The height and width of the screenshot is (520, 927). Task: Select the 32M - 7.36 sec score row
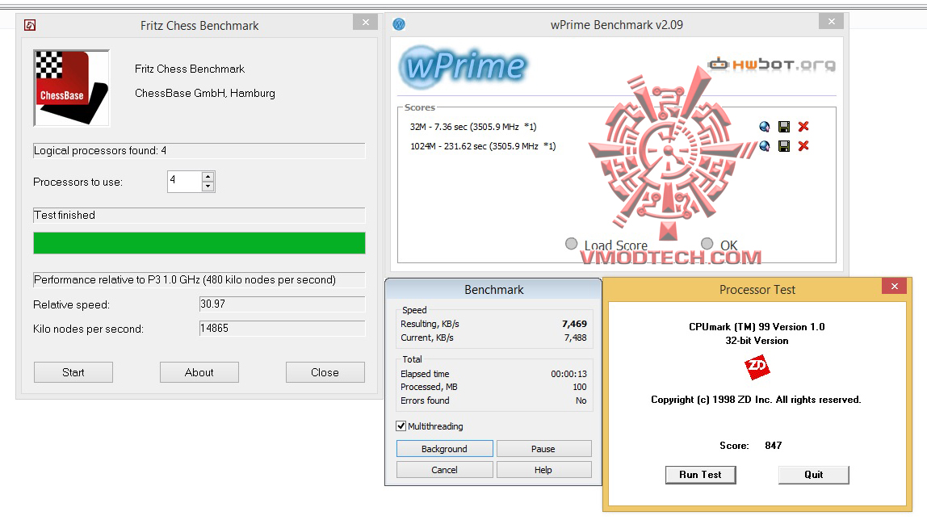(x=473, y=127)
